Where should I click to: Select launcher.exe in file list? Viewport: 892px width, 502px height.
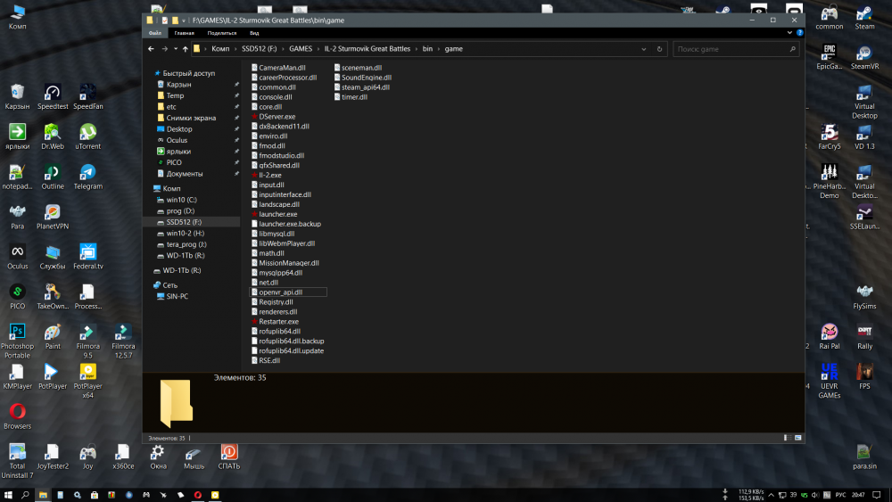coord(274,214)
